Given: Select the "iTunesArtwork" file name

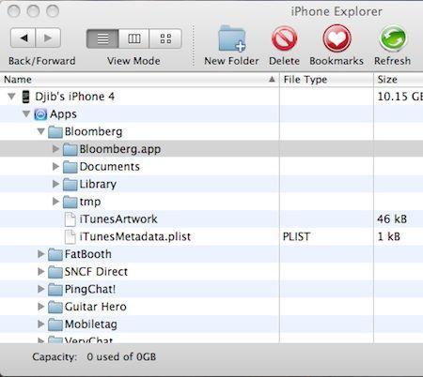Looking at the screenshot, I should [118, 219].
